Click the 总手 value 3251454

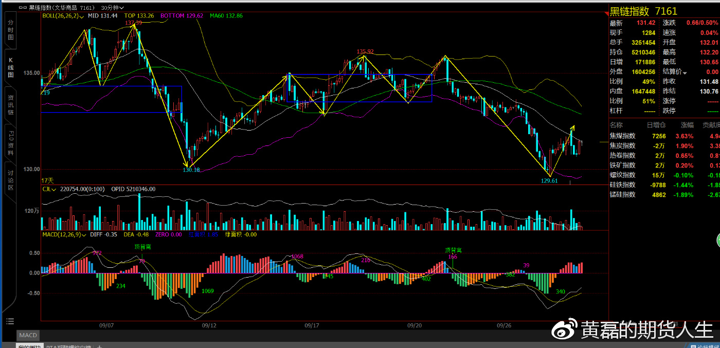643,43
